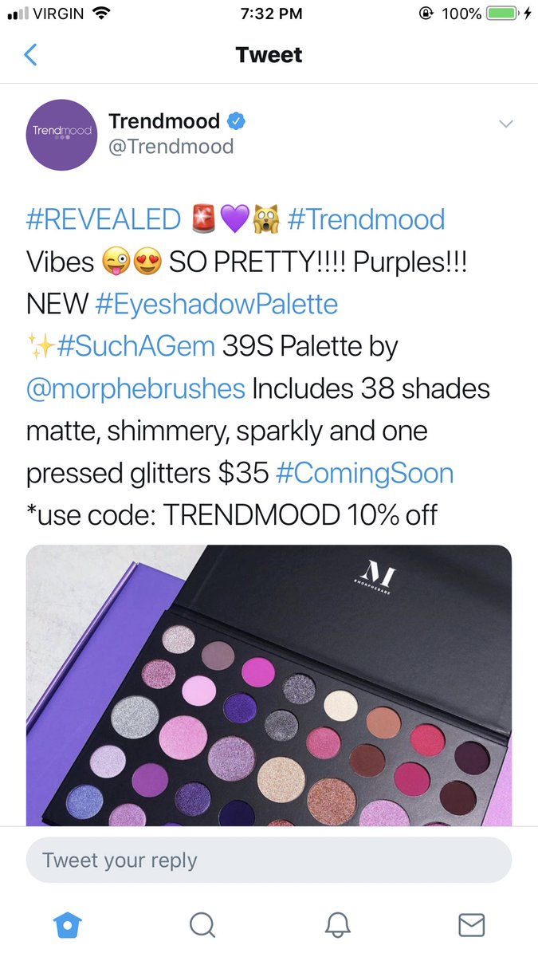Open the eyeshadow palette photo
This screenshot has width=538, height=957.
[x=269, y=685]
